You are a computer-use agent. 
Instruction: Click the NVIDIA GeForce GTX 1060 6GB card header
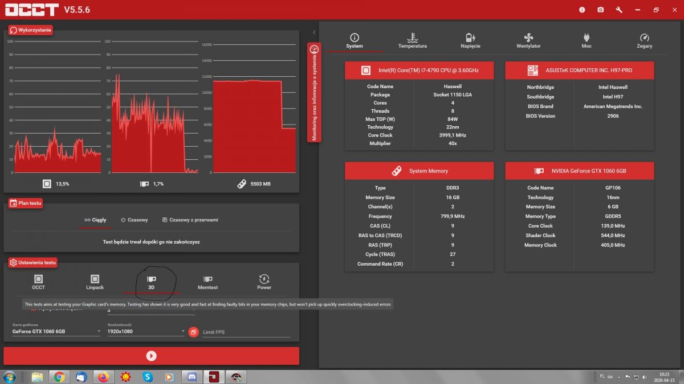tap(580, 171)
